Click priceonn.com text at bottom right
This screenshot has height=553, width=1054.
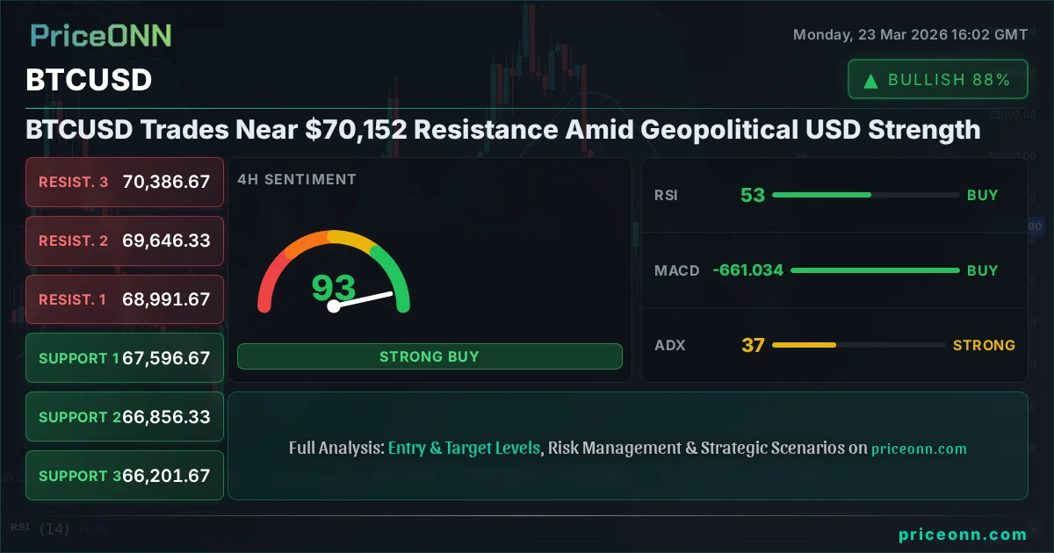coord(963,534)
